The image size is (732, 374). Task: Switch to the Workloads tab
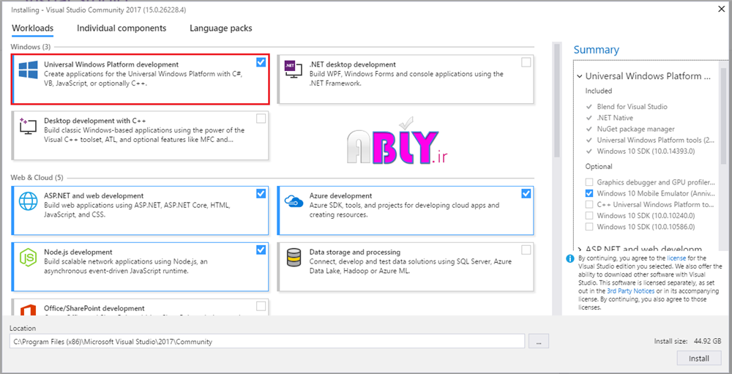pos(33,28)
